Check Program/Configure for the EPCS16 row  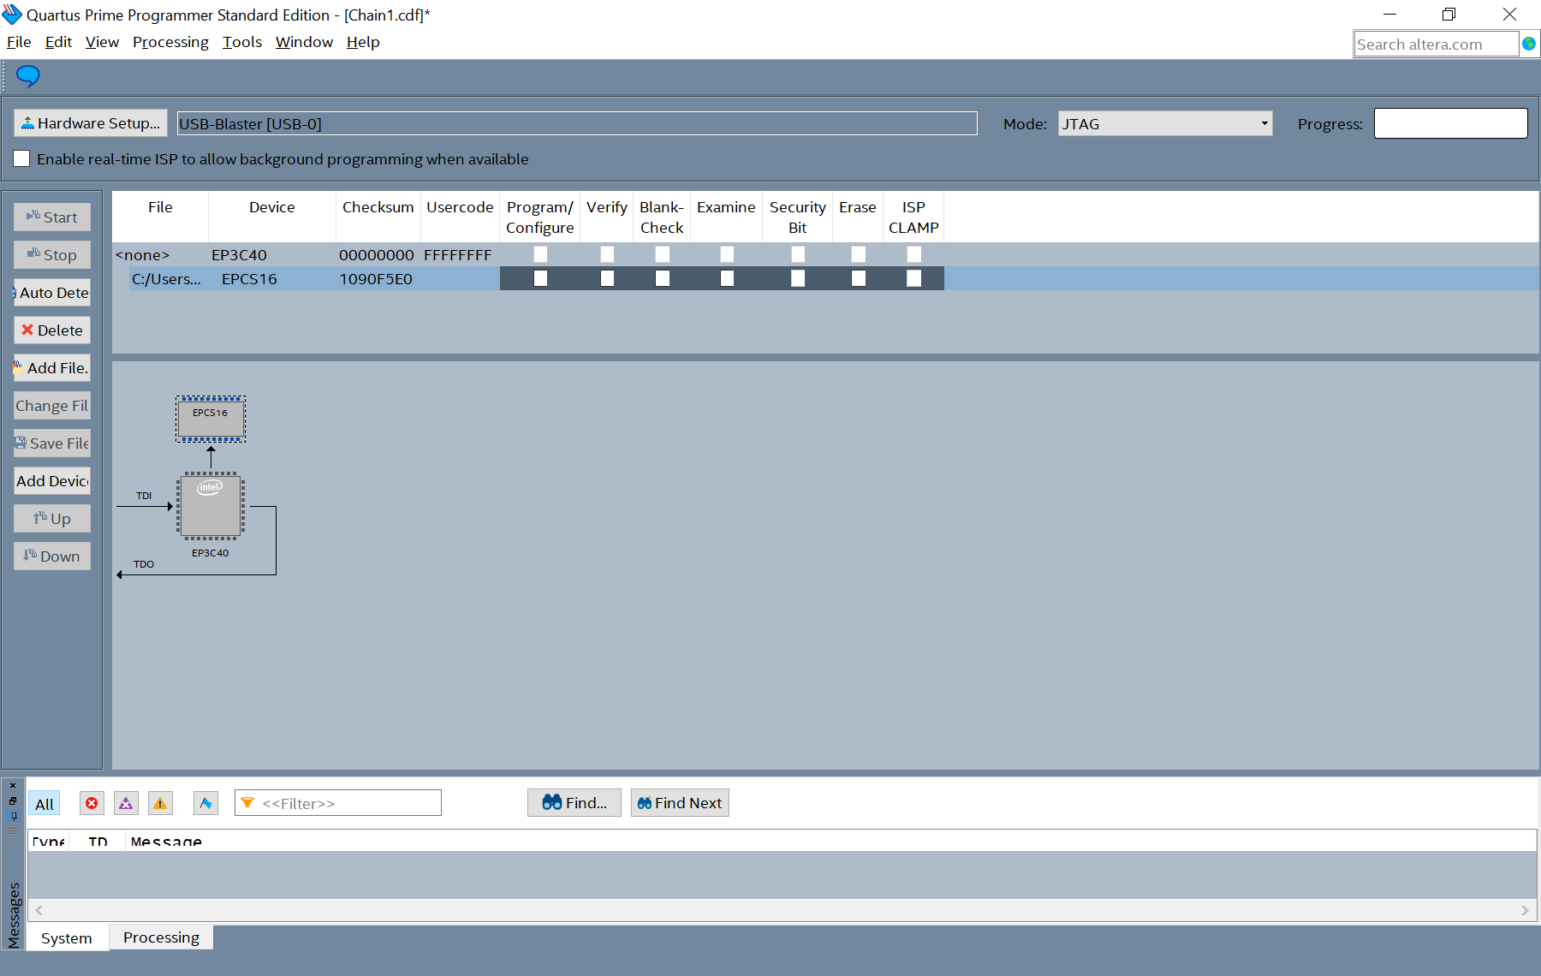540,278
